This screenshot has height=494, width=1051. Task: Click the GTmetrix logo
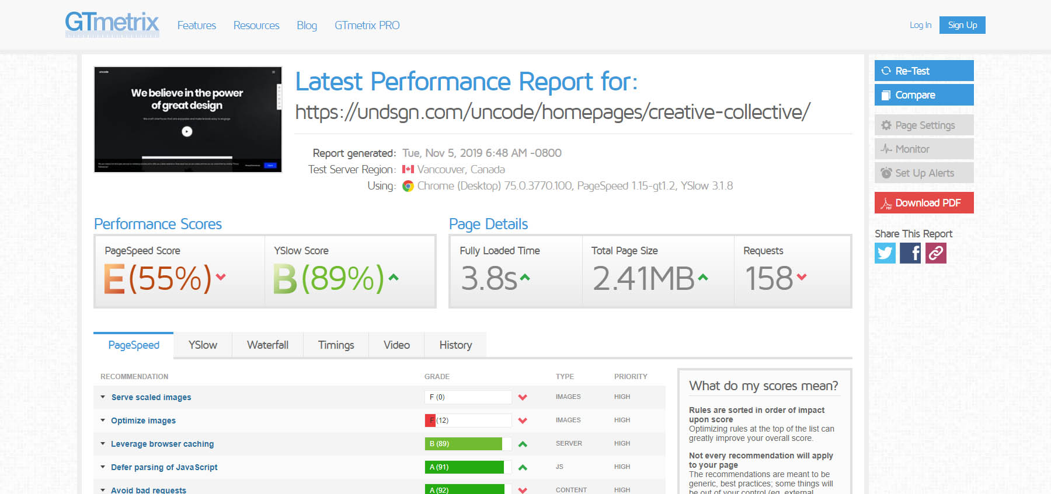112,24
